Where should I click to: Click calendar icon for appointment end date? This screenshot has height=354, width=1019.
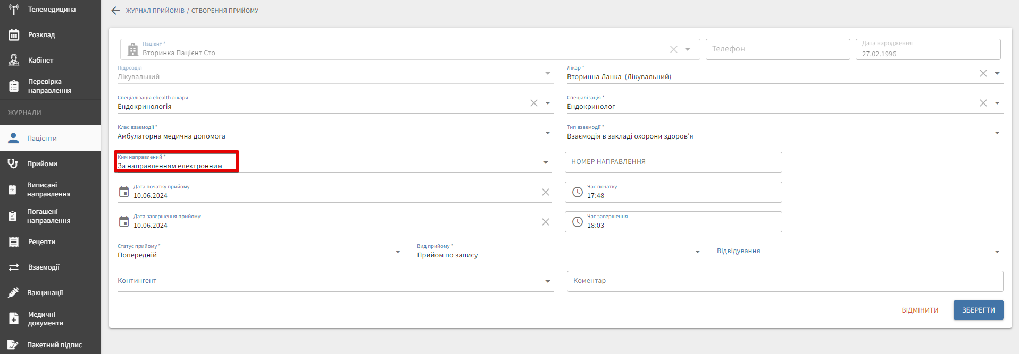[124, 222]
